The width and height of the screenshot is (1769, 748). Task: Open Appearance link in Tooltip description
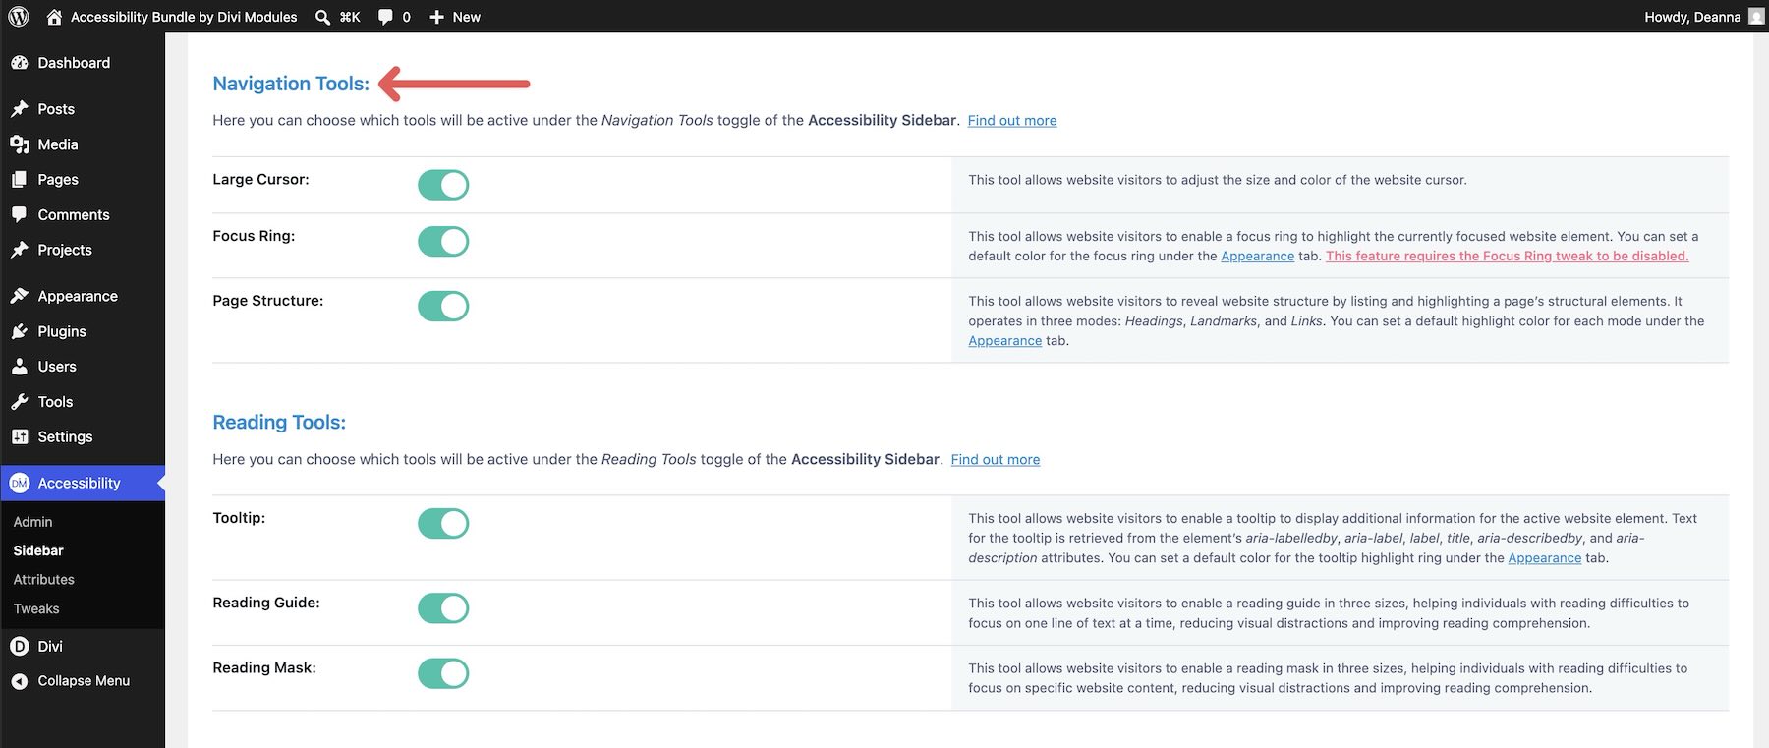tap(1545, 557)
